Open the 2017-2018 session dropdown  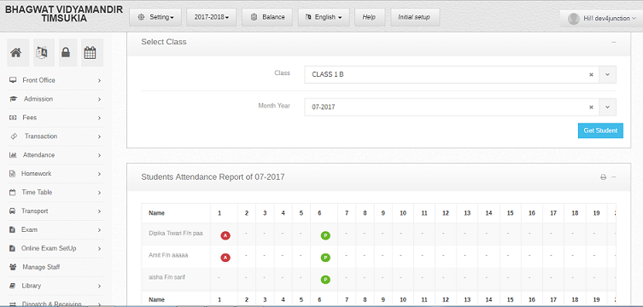tap(211, 17)
